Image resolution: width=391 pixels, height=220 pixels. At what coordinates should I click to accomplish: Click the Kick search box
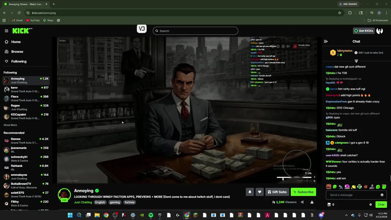coord(195,31)
